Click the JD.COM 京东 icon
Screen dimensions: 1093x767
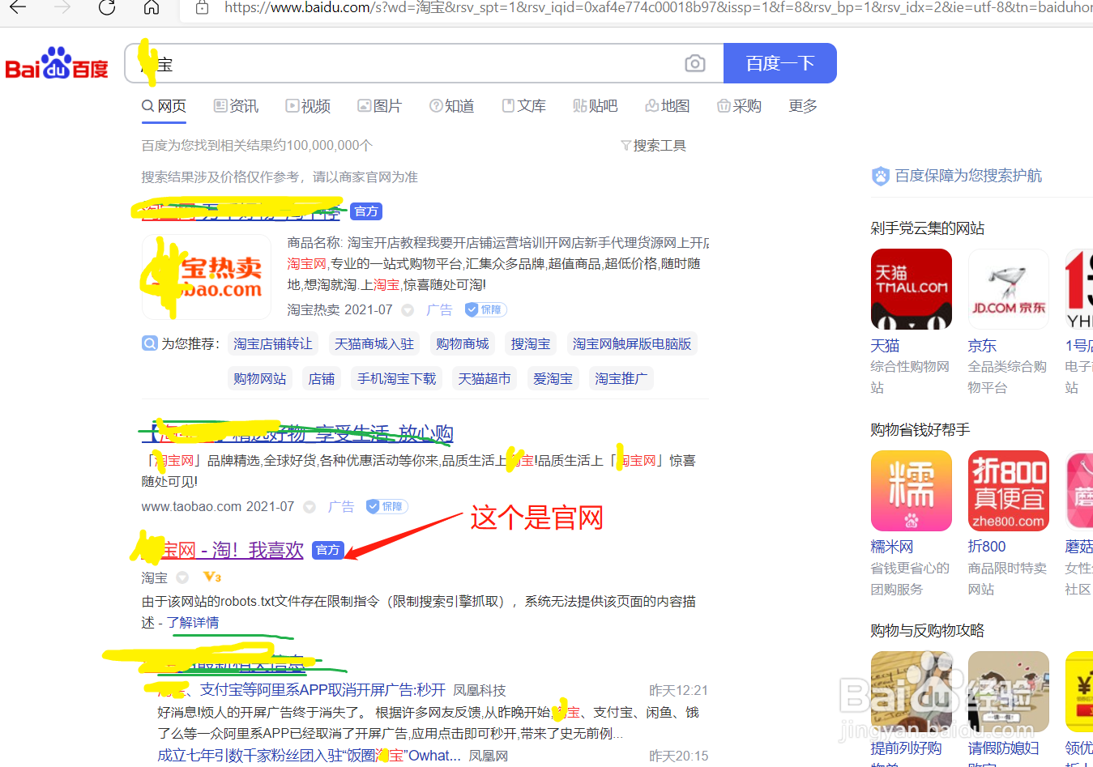(x=1009, y=289)
